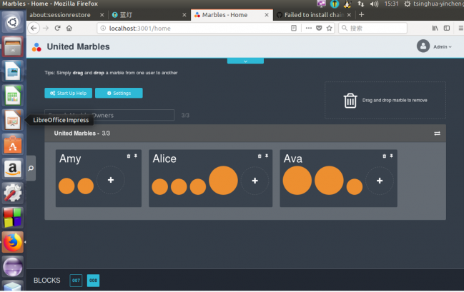Click the Start Up Help button

point(67,93)
